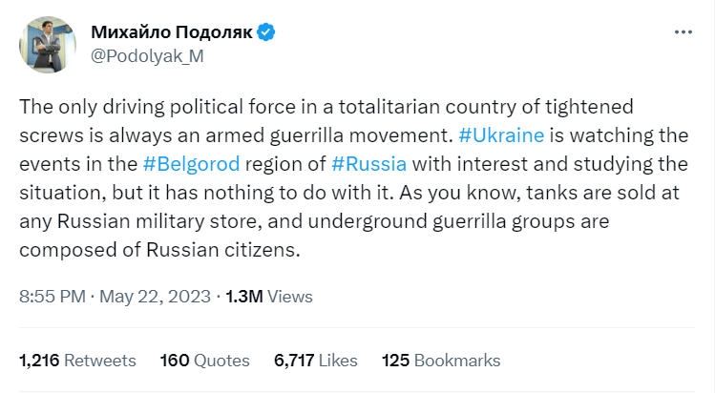Open the 125 Bookmarks count
Screen dimensions: 715x393
click(x=441, y=361)
